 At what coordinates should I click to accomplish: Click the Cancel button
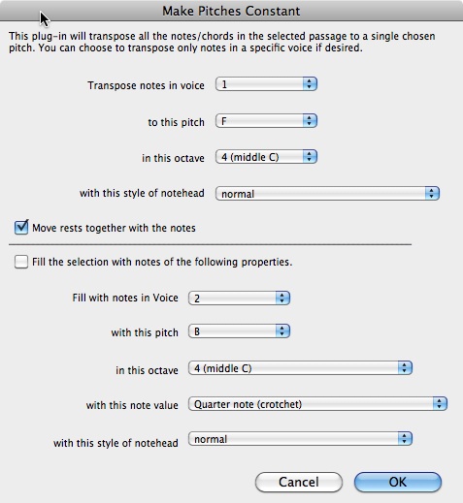[299, 482]
